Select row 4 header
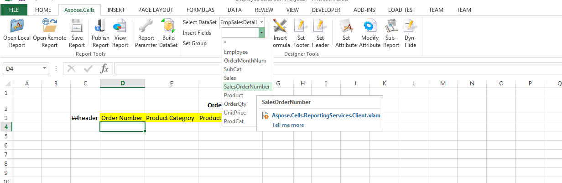Screen dimensions: 562x183 [6, 126]
